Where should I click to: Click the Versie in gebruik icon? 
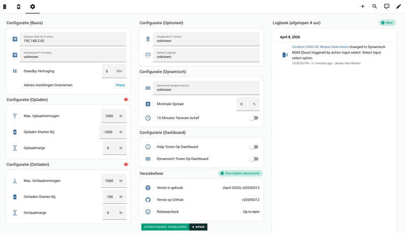(148, 188)
